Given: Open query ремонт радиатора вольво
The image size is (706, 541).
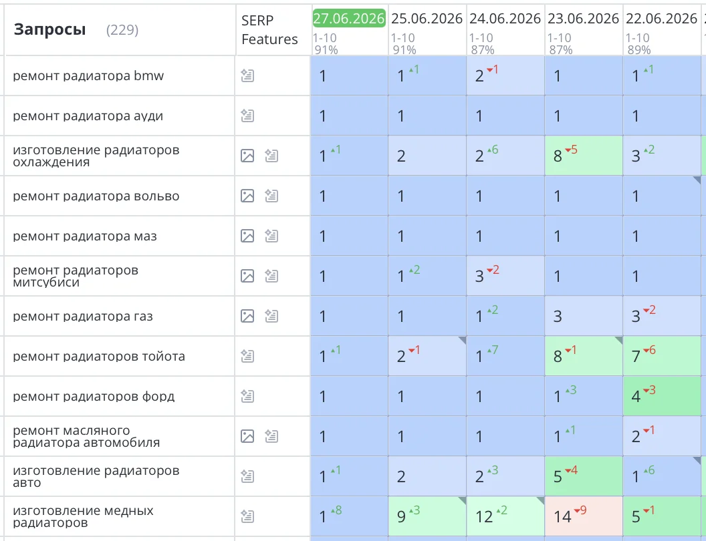Looking at the screenshot, I should [96, 196].
